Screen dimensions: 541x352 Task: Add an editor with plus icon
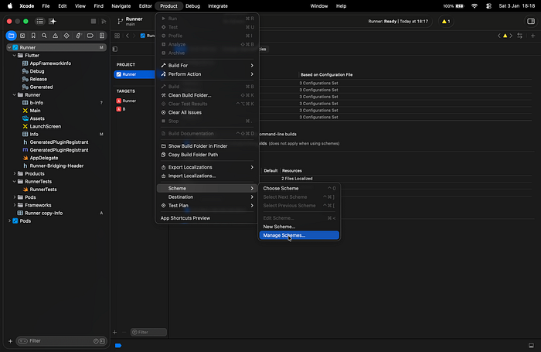532,36
